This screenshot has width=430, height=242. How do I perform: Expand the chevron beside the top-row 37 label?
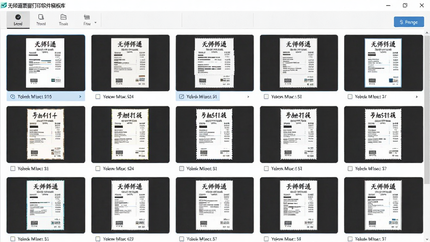417,97
